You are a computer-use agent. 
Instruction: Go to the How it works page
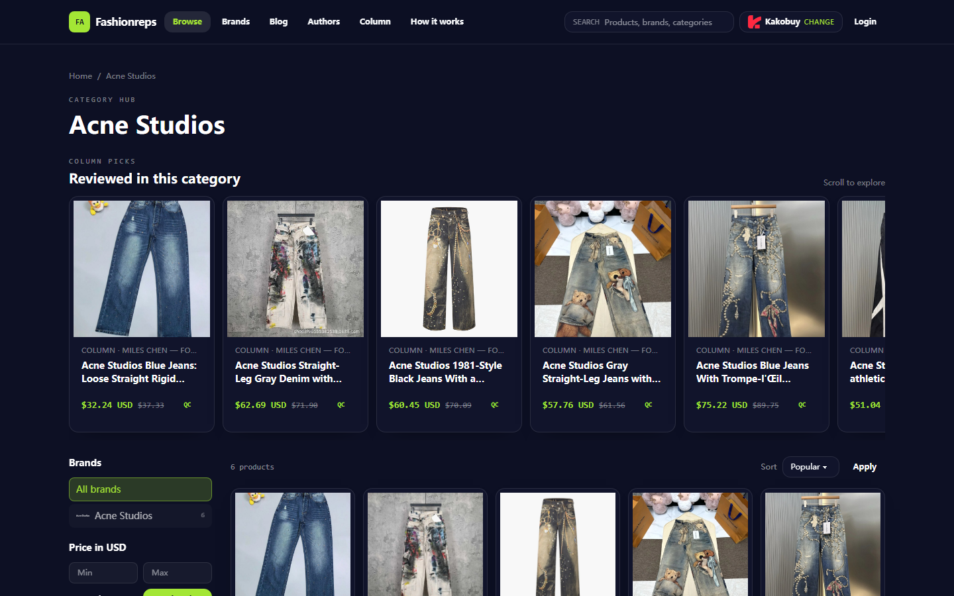click(x=437, y=22)
